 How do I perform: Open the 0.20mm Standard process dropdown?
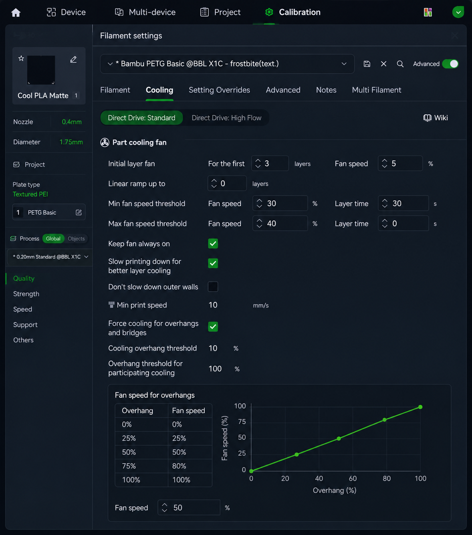(x=50, y=257)
